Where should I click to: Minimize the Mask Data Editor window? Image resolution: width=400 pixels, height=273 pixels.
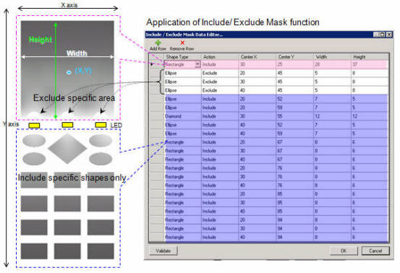pyautogui.click(x=376, y=35)
